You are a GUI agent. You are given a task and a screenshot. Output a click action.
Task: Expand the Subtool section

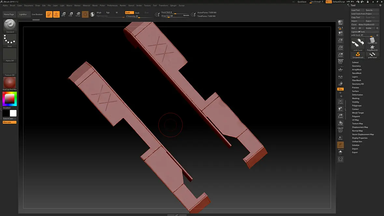click(355, 62)
